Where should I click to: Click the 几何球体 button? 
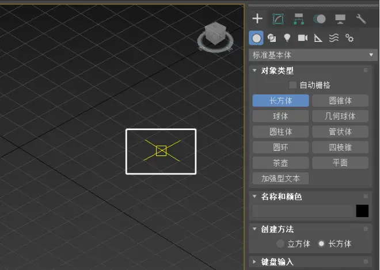(340, 116)
